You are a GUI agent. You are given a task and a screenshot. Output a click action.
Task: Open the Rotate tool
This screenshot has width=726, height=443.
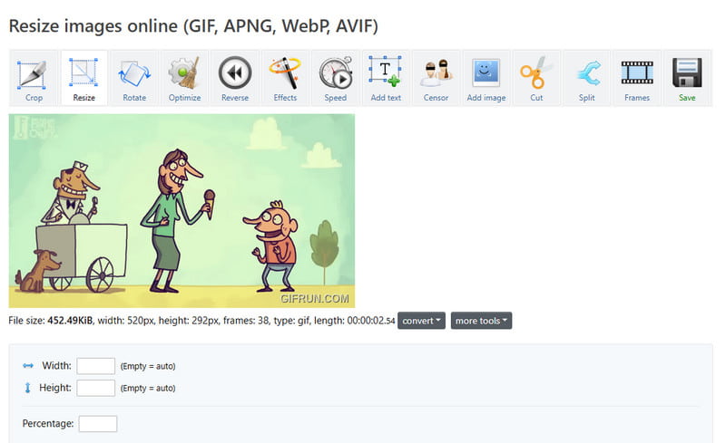(x=134, y=78)
